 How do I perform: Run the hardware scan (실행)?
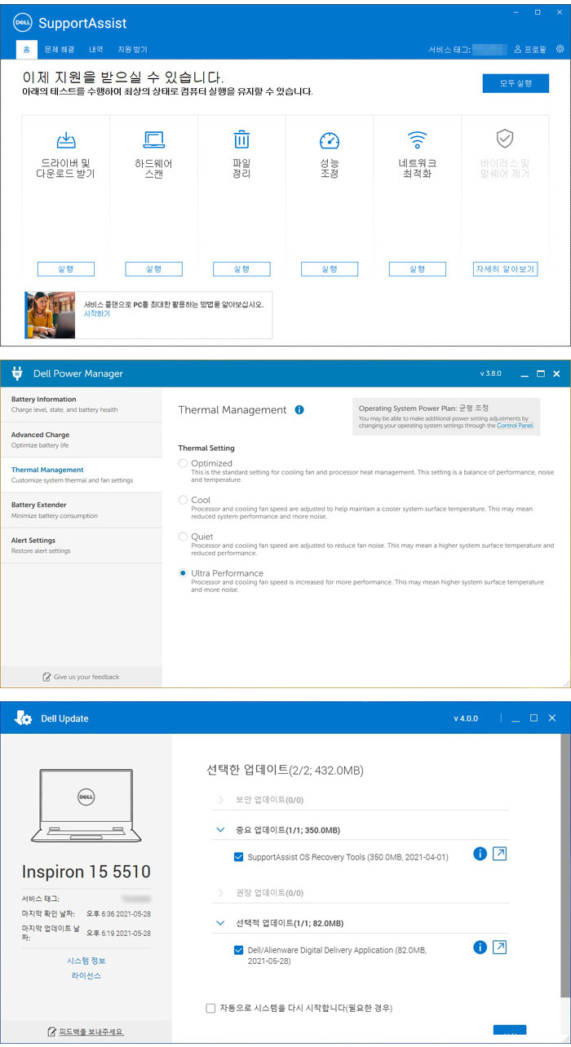153,269
